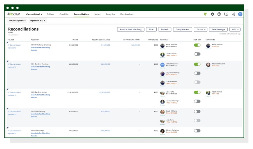Click the FloQast logo

(x=14, y=14)
